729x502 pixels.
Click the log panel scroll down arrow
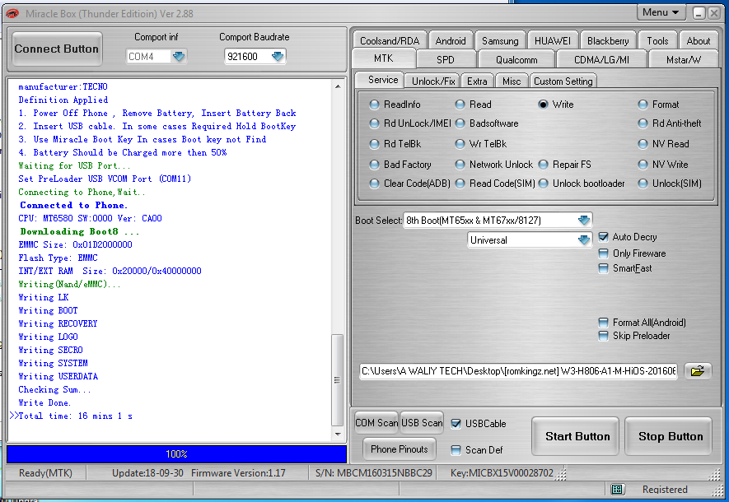pyautogui.click(x=338, y=435)
